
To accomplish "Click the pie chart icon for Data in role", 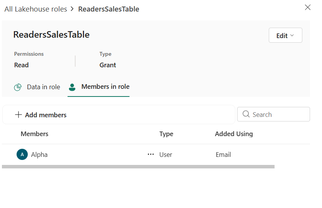I will point(18,87).
